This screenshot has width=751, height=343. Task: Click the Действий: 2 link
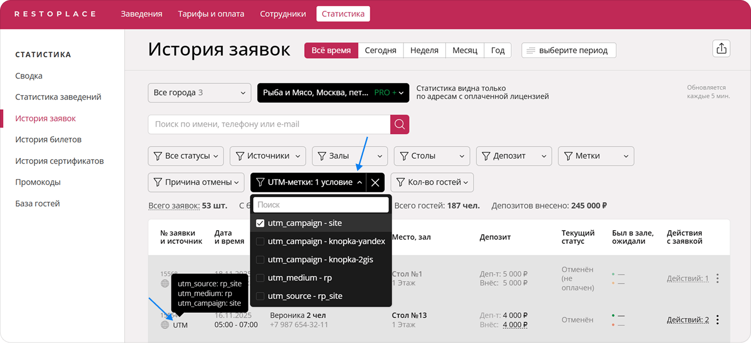coord(688,320)
